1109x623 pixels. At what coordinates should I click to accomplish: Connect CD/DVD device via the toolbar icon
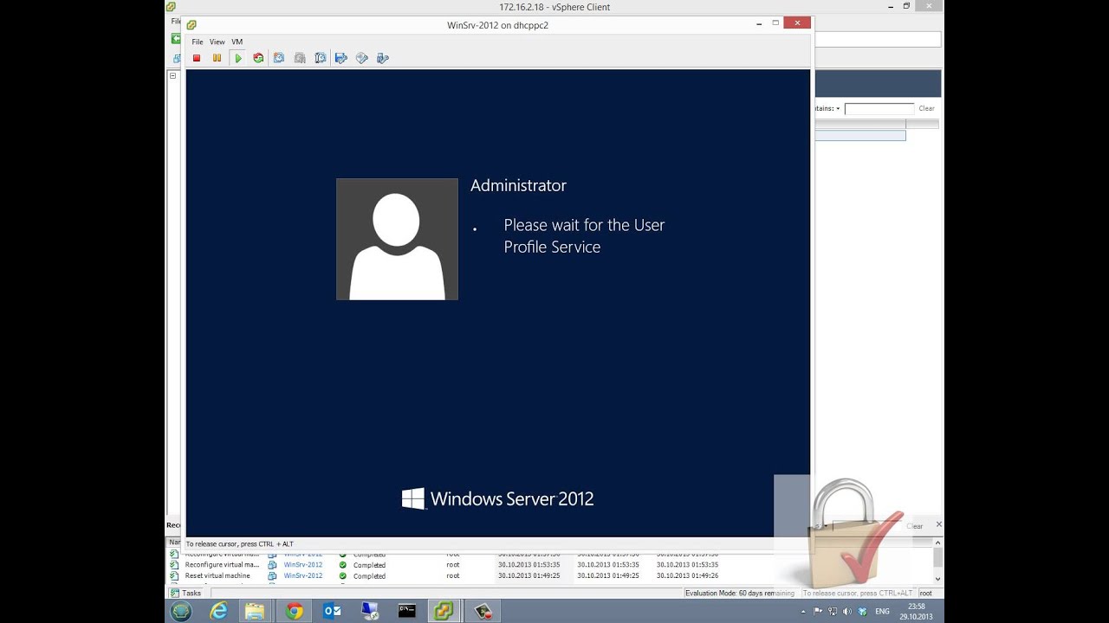point(362,58)
